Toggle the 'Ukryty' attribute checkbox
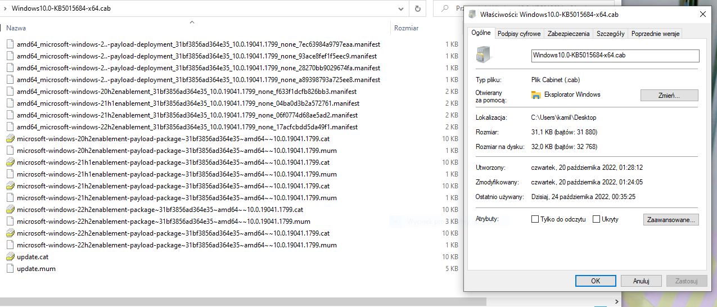This screenshot has width=717, height=307. coord(596,219)
